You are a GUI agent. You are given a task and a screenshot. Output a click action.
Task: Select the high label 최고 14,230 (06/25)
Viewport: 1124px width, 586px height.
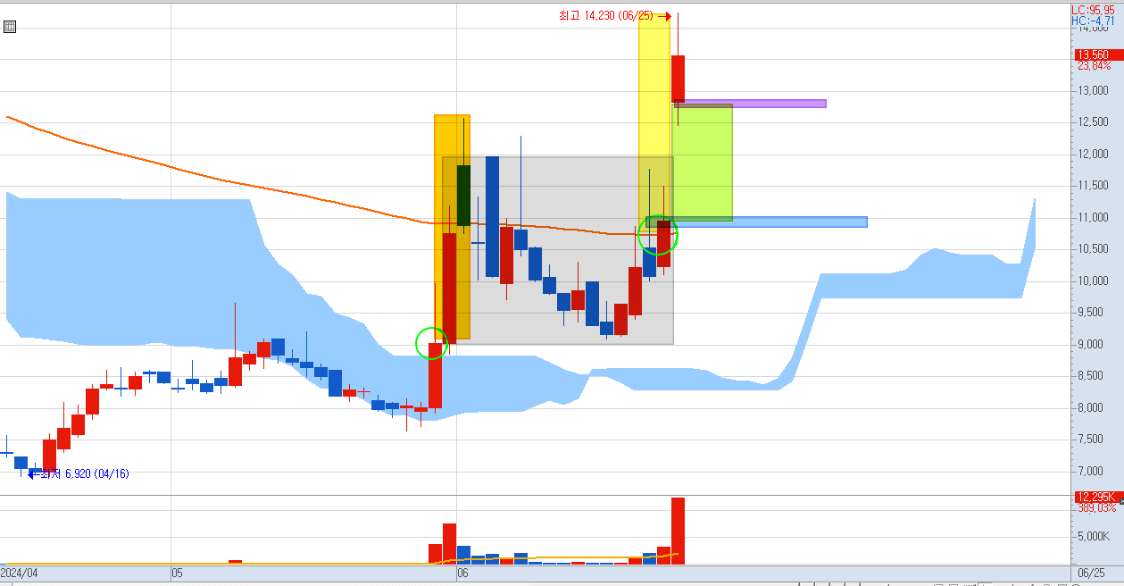click(x=606, y=16)
